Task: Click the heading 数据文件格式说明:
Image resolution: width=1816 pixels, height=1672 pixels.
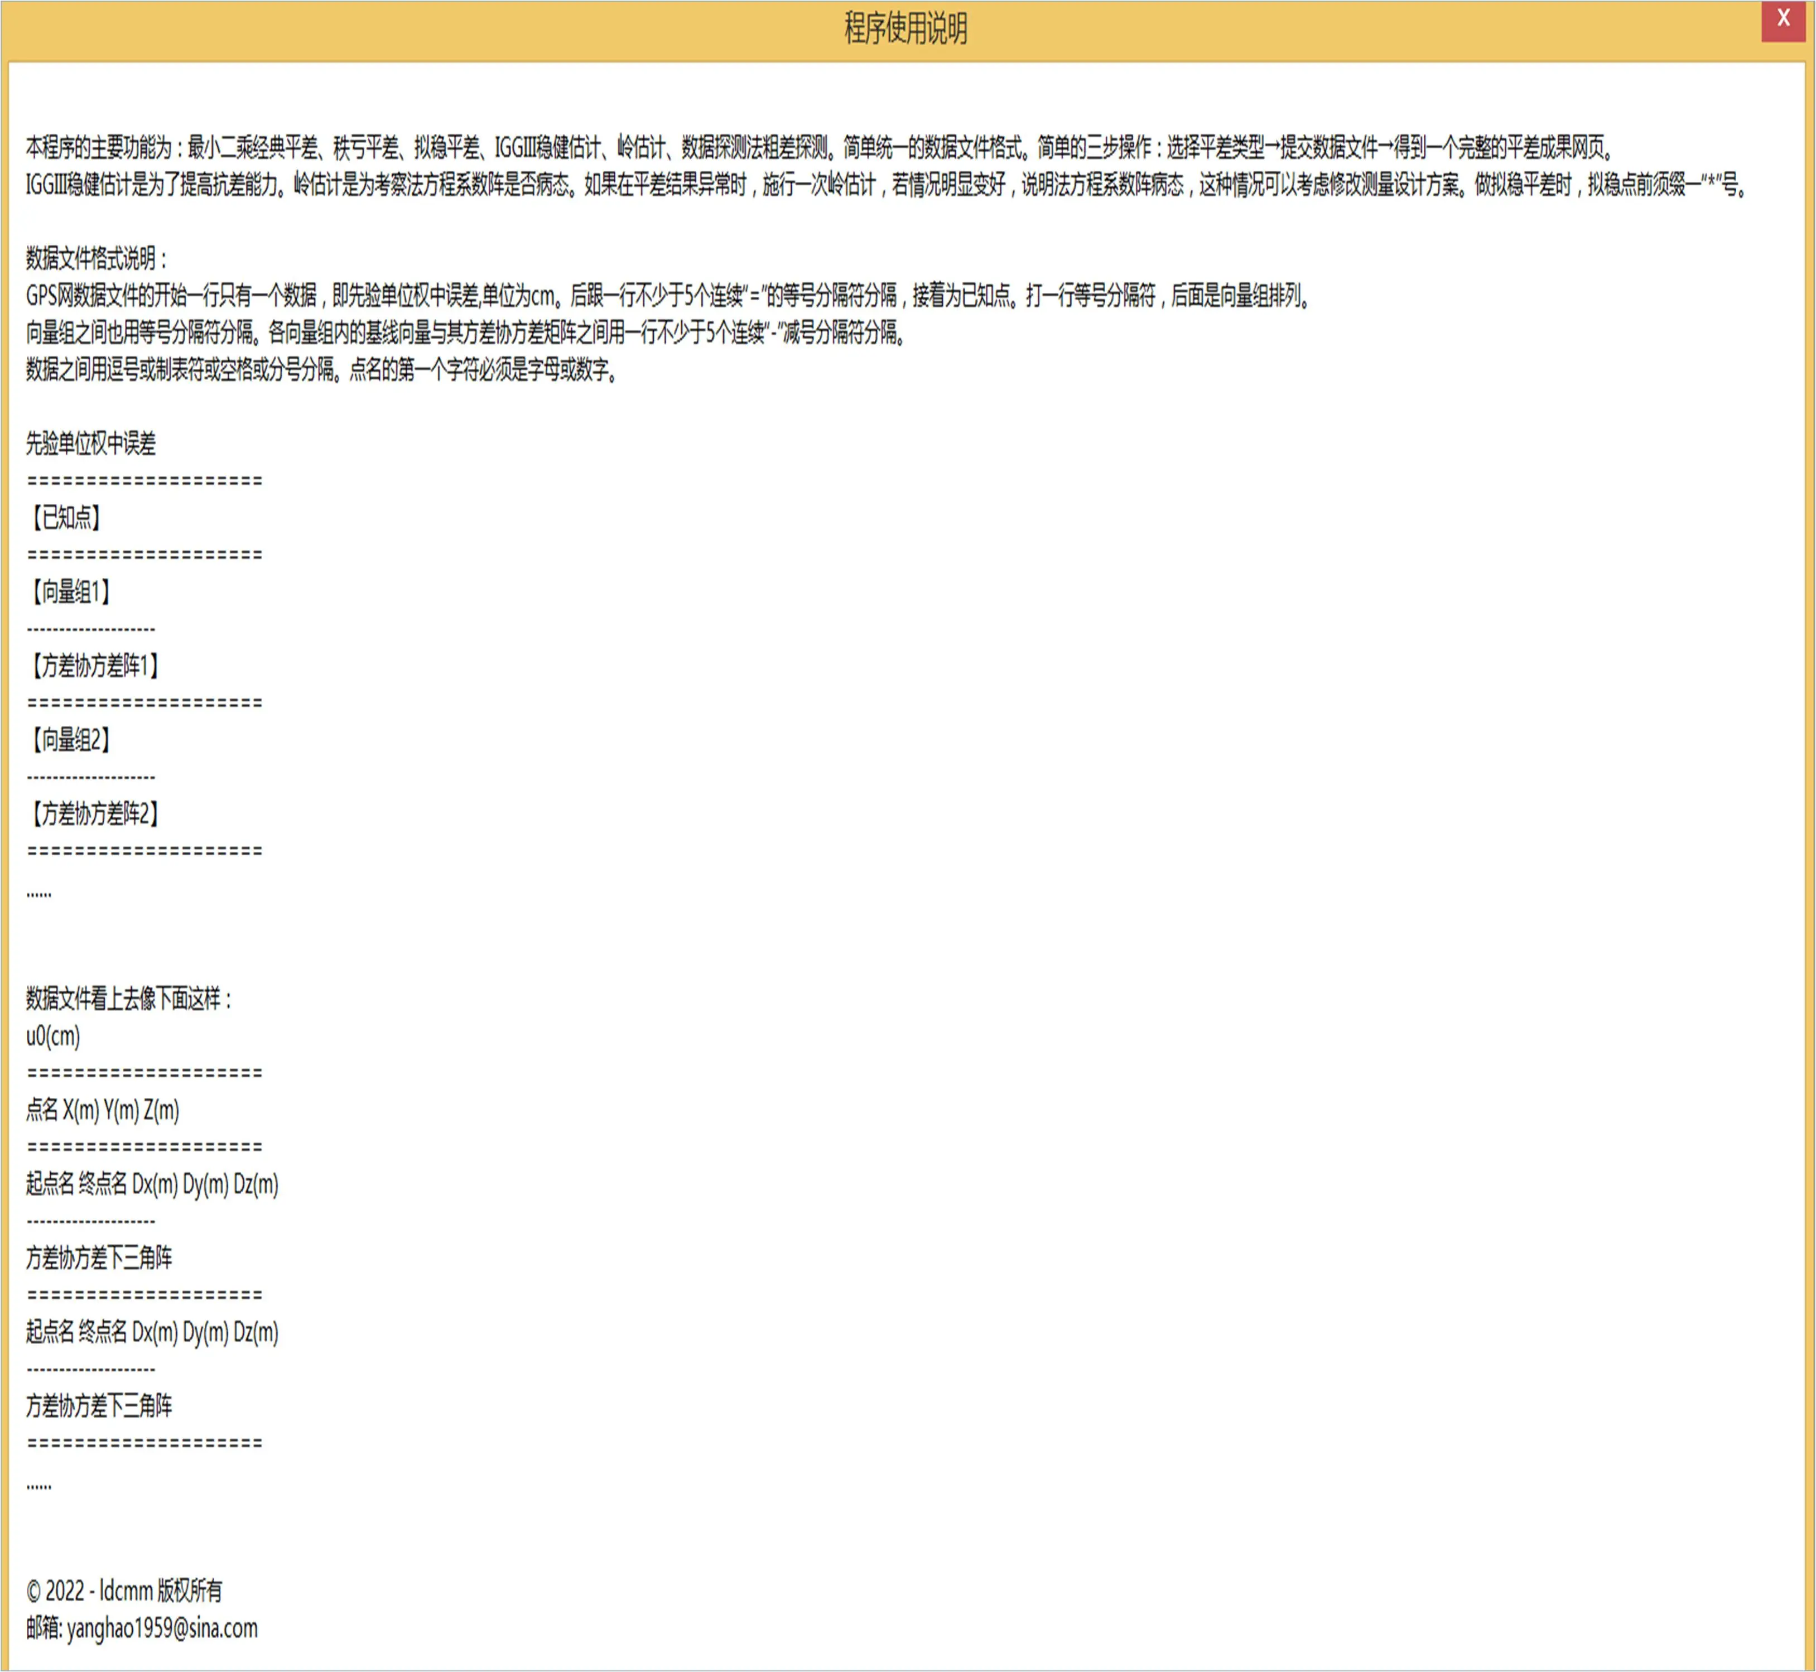Action: click(98, 259)
